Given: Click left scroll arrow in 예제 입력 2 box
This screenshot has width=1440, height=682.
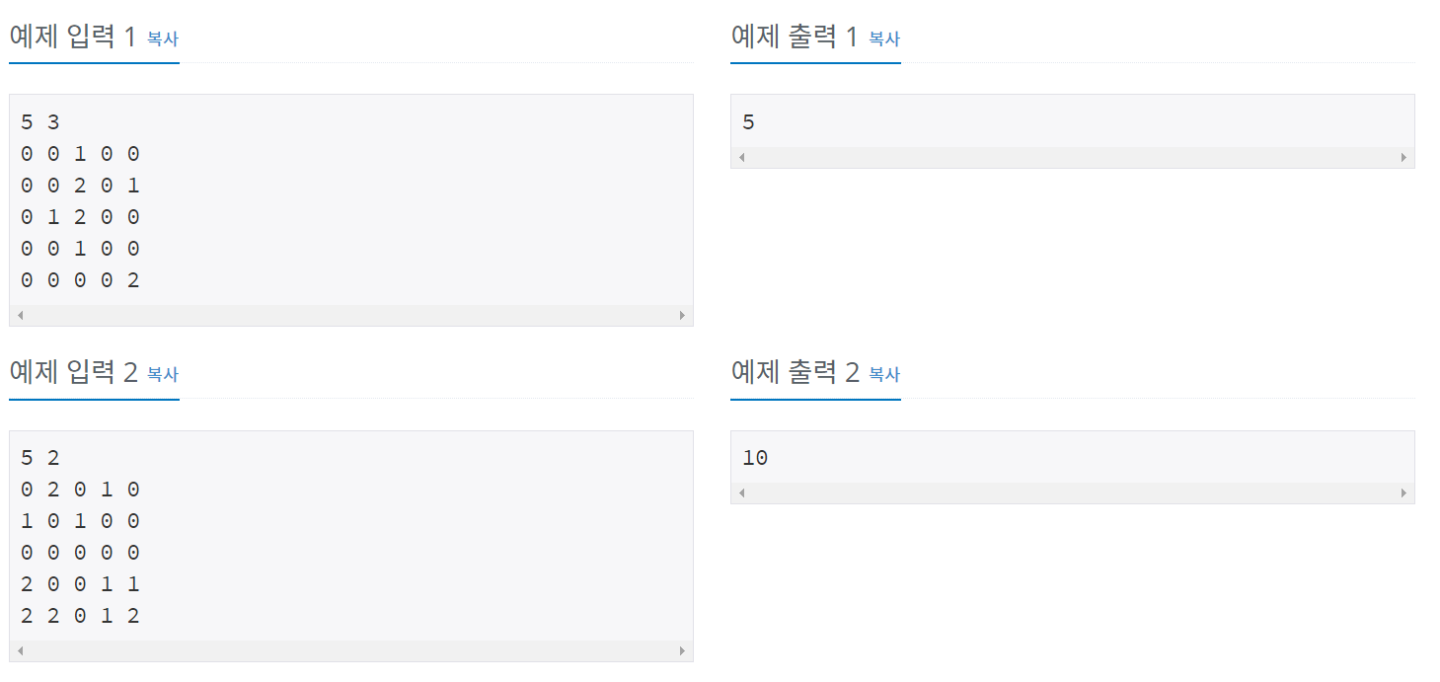Looking at the screenshot, I should 20,651.
